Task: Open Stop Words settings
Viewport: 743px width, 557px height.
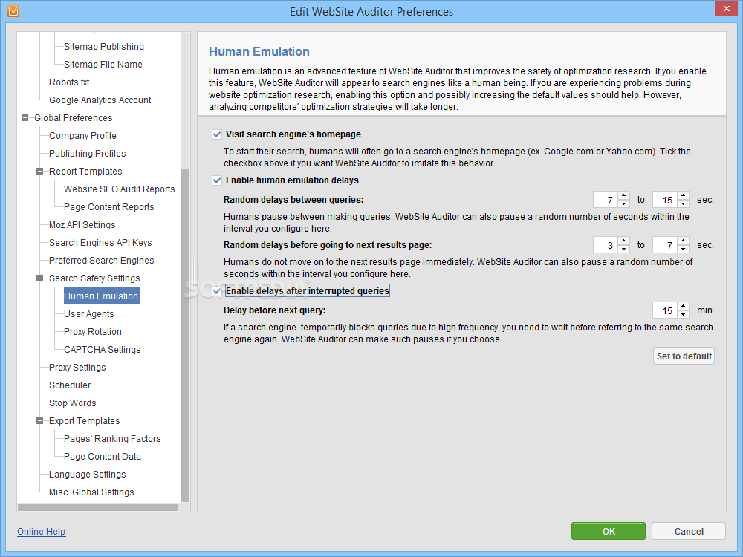Action: pyautogui.click(x=73, y=403)
